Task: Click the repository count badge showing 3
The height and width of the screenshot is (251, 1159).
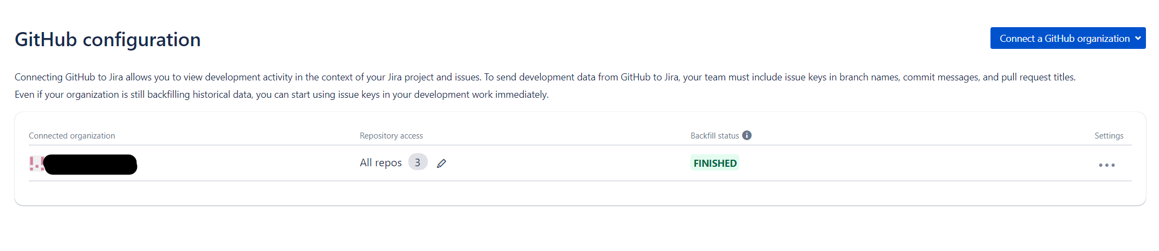Action: [x=418, y=162]
